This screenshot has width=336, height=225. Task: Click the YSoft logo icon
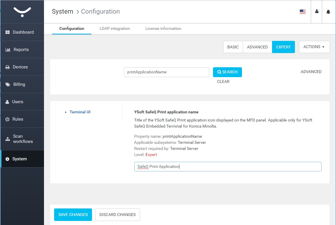point(22,12)
